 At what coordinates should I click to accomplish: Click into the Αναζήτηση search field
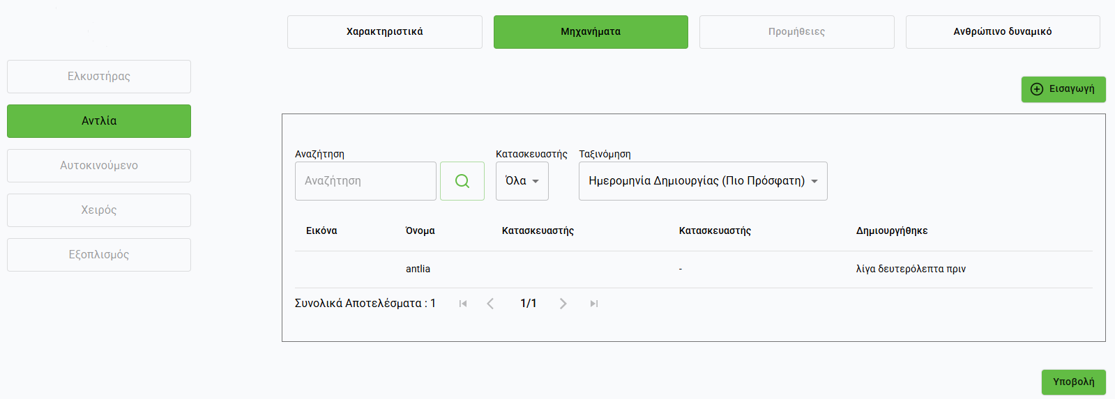click(365, 181)
